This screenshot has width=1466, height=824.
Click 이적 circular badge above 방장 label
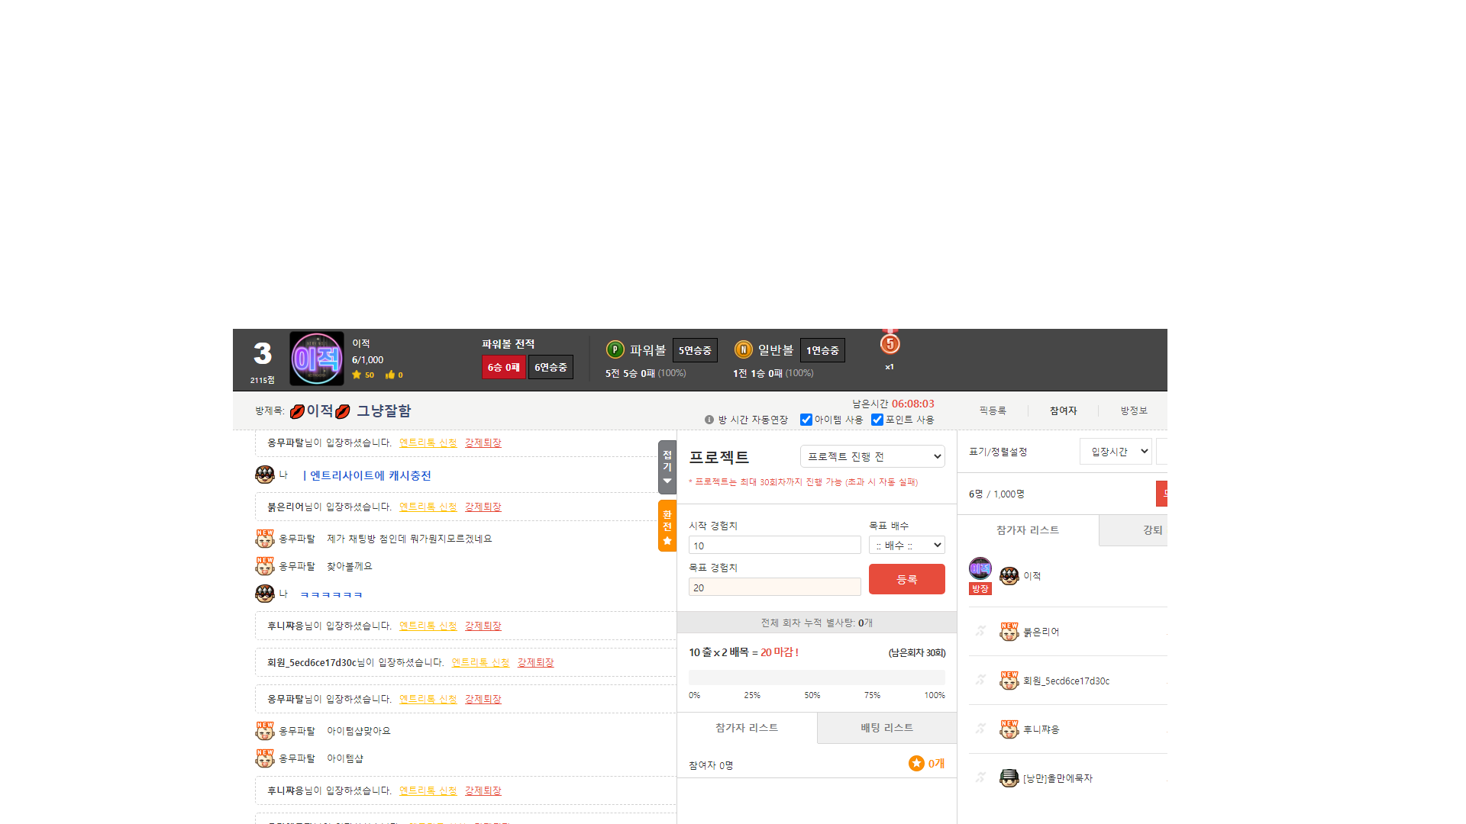(980, 568)
